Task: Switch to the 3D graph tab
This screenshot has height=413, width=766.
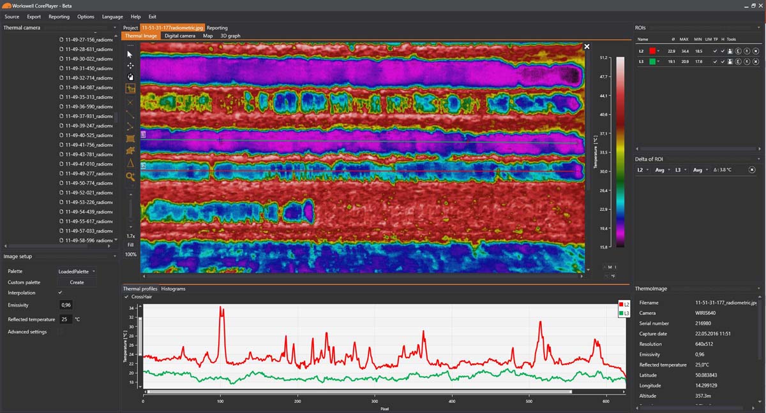Action: pyautogui.click(x=230, y=36)
